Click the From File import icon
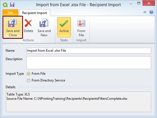The height and width of the screenshot is (118, 157). click(81, 23)
